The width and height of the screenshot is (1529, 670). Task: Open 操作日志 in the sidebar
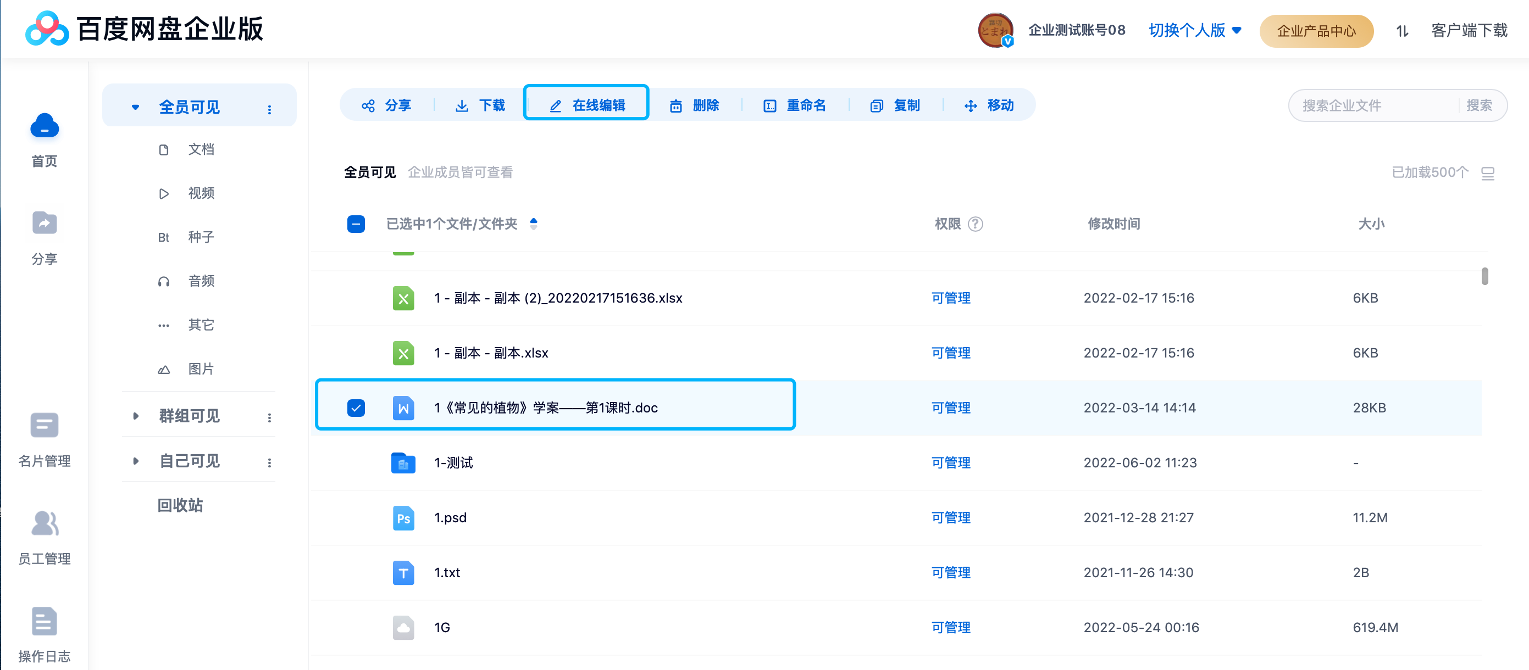45,634
